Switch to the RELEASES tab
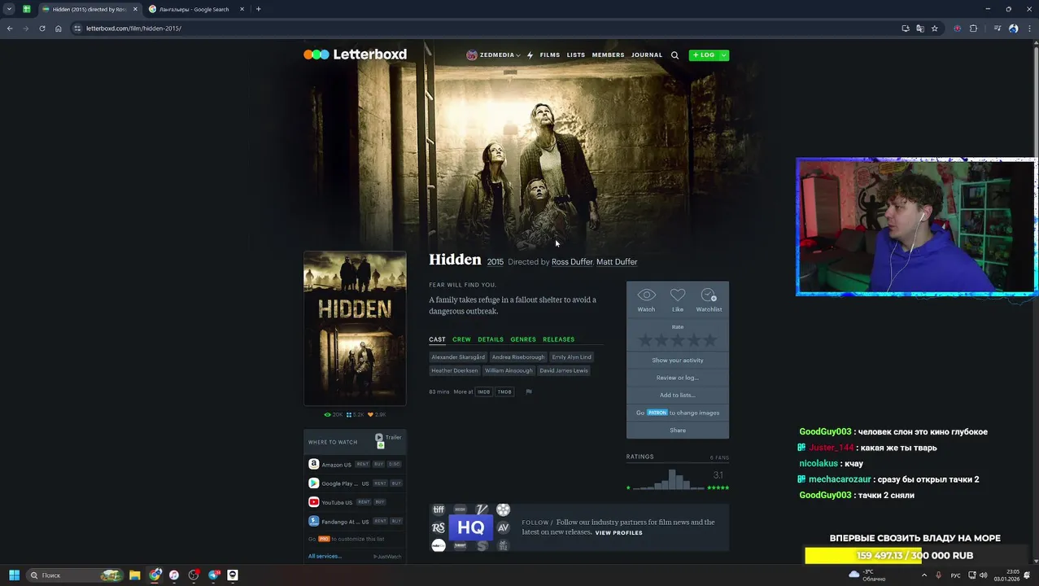 coord(558,339)
